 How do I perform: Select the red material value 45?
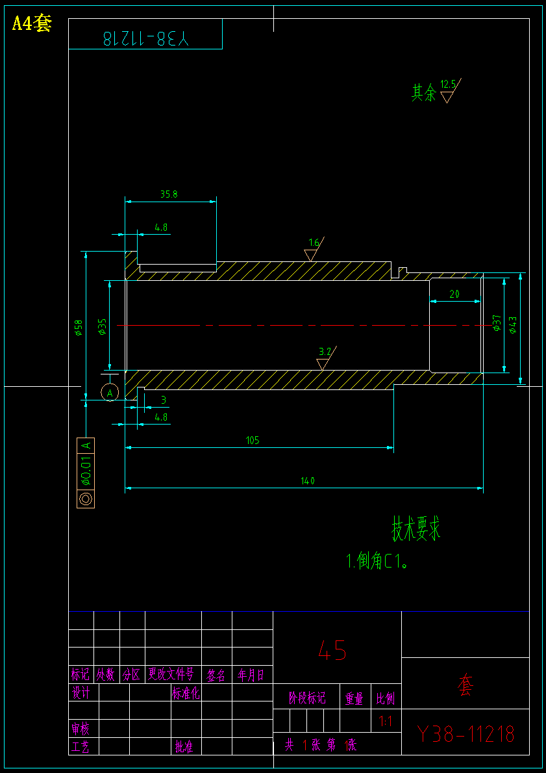(332, 651)
